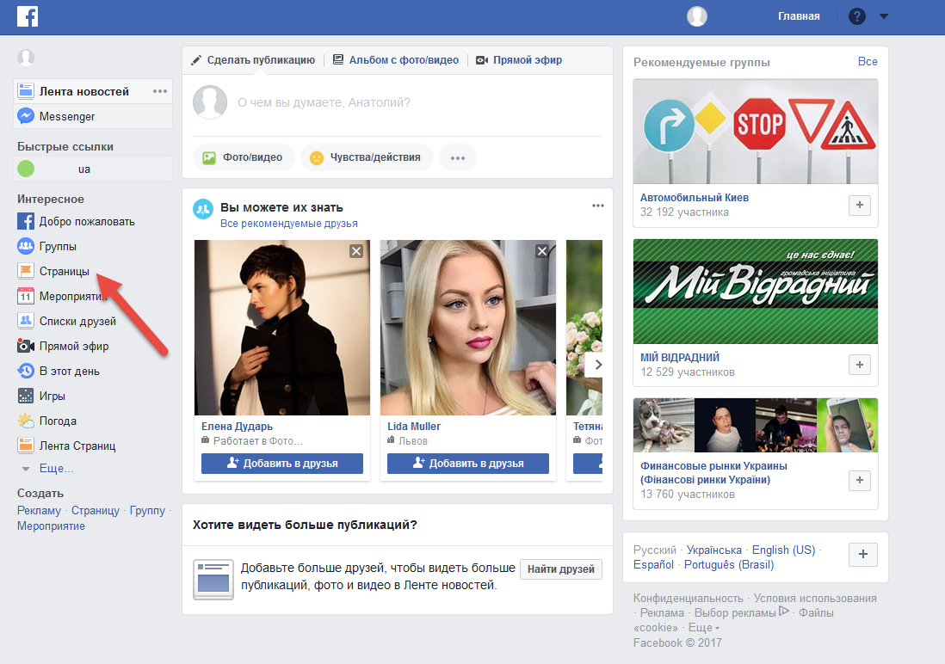This screenshot has width=945, height=664.
Task: Expand the Еще... sidebar list
Action: coord(56,468)
